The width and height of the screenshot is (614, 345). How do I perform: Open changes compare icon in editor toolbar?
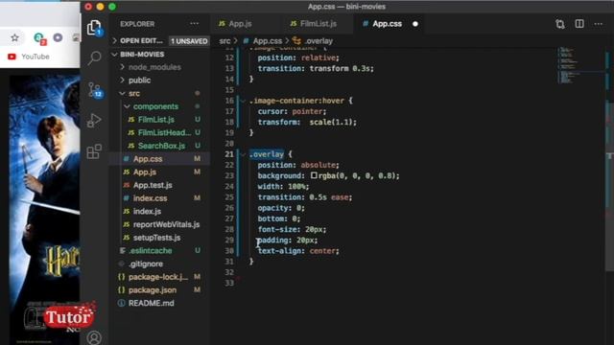click(x=560, y=24)
